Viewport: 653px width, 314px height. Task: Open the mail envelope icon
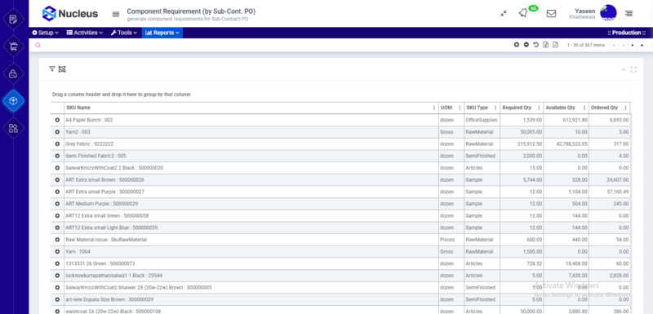pos(551,13)
